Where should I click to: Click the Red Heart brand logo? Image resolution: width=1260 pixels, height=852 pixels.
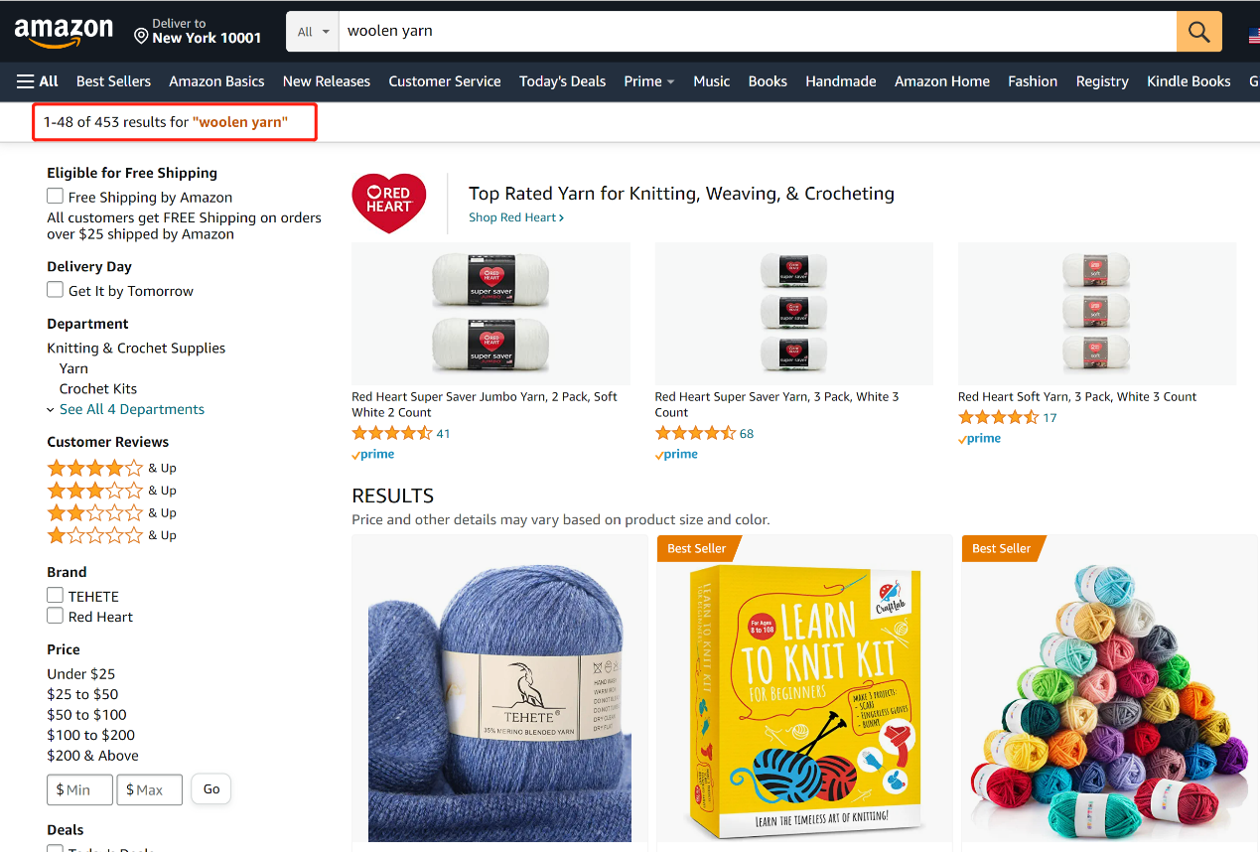[389, 203]
